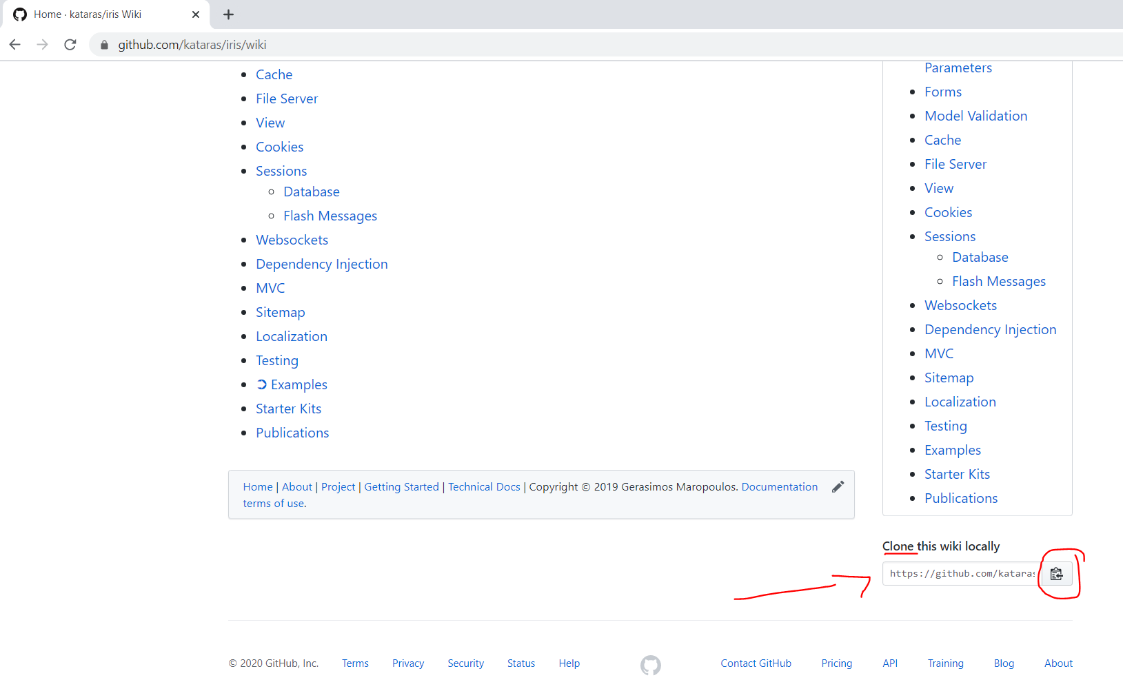
Task: Open Database under Sessions in main list
Action: [x=312, y=192]
